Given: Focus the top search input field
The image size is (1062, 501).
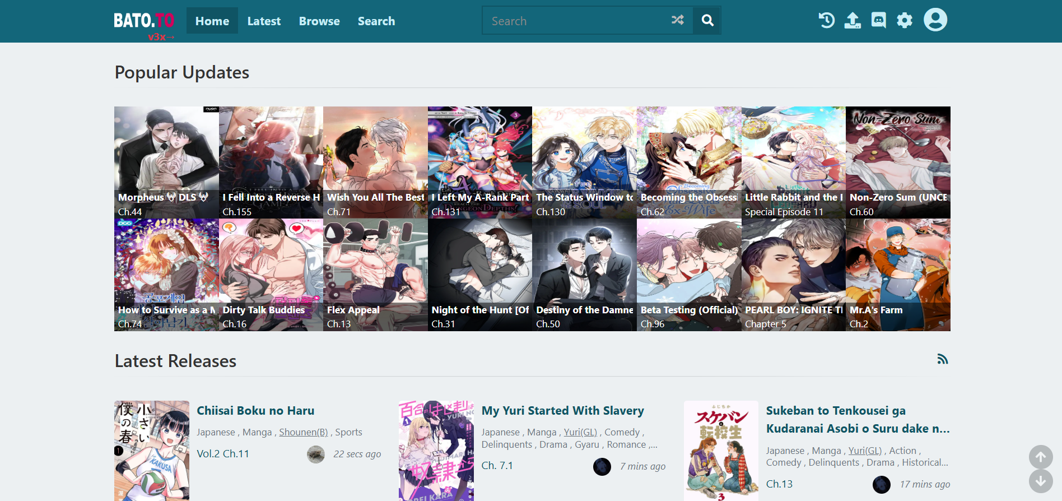Looking at the screenshot, I should click(574, 21).
